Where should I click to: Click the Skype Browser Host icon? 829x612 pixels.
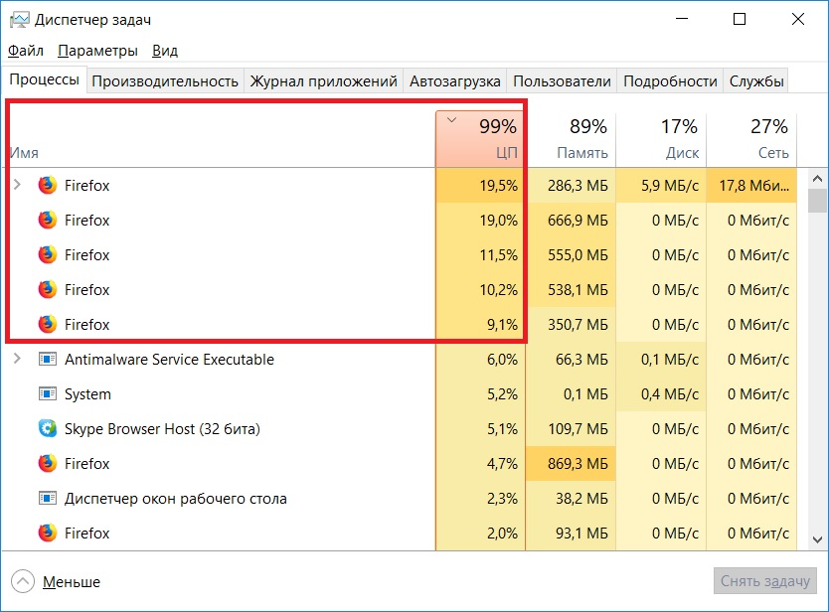[47, 429]
